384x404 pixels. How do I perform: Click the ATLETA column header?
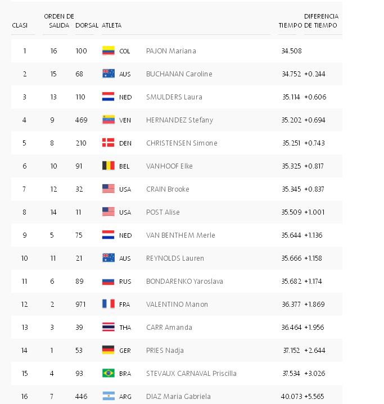(x=111, y=25)
